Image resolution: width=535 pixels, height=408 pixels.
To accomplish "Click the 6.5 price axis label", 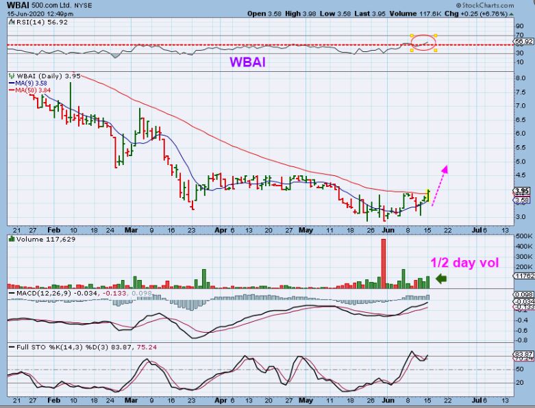I will (521, 120).
